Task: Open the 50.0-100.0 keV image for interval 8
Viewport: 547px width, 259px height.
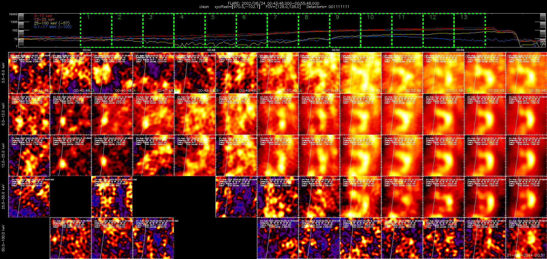Action: point(319,238)
